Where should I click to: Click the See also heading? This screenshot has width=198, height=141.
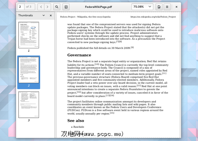click(75, 121)
